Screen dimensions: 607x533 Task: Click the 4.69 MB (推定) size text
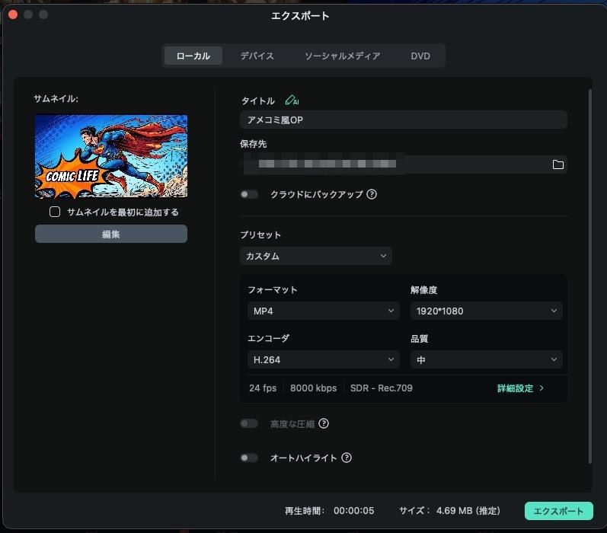tap(468, 511)
